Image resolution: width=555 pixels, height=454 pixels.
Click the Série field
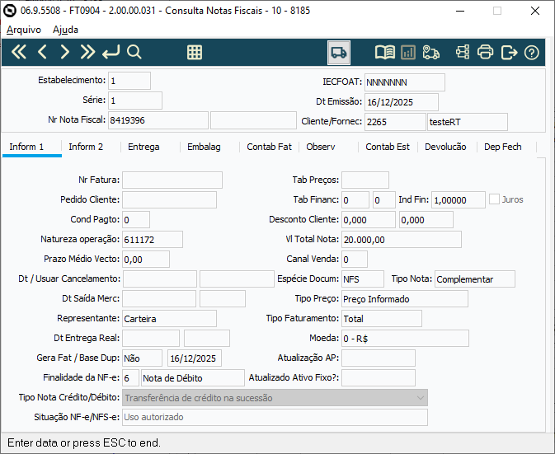click(x=135, y=101)
